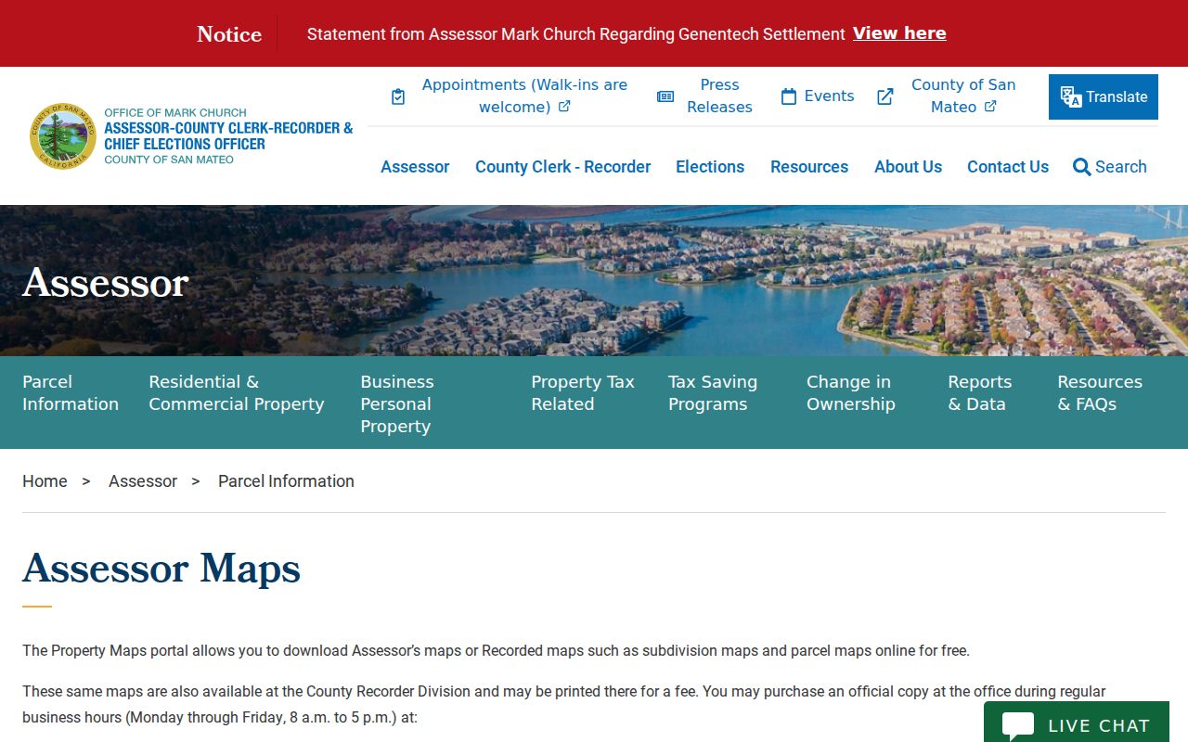Click the View here notice link
This screenshot has width=1188, height=742.
pos(899,33)
